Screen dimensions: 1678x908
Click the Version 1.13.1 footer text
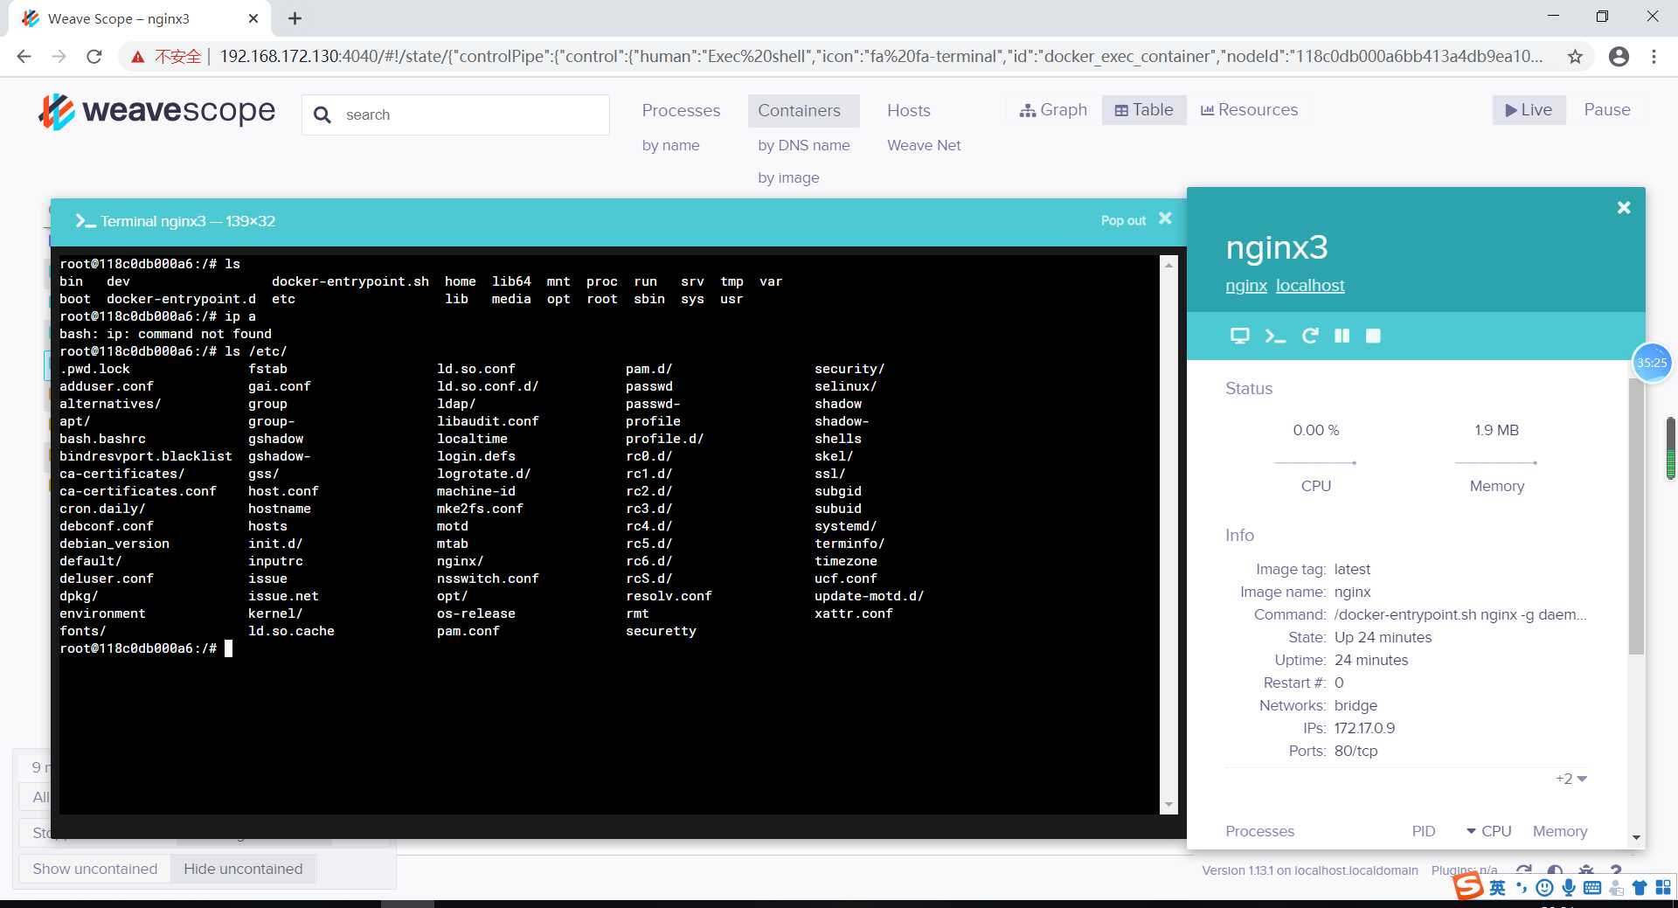click(1309, 870)
